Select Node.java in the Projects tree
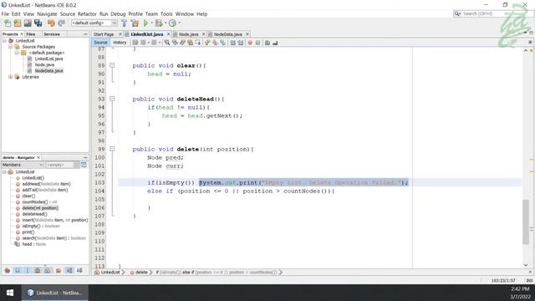The height and width of the screenshot is (301, 535). [44, 65]
